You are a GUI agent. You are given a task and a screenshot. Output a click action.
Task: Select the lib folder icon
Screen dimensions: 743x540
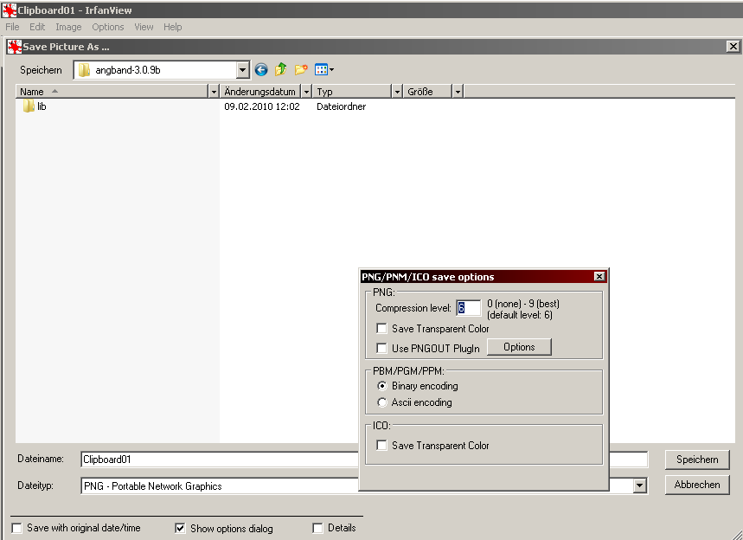[29, 106]
